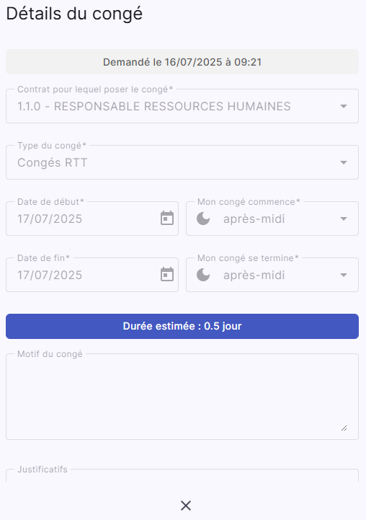This screenshot has width=366, height=520.
Task: Click the Demandé le 16/07/2025 banner
Action: [182, 62]
